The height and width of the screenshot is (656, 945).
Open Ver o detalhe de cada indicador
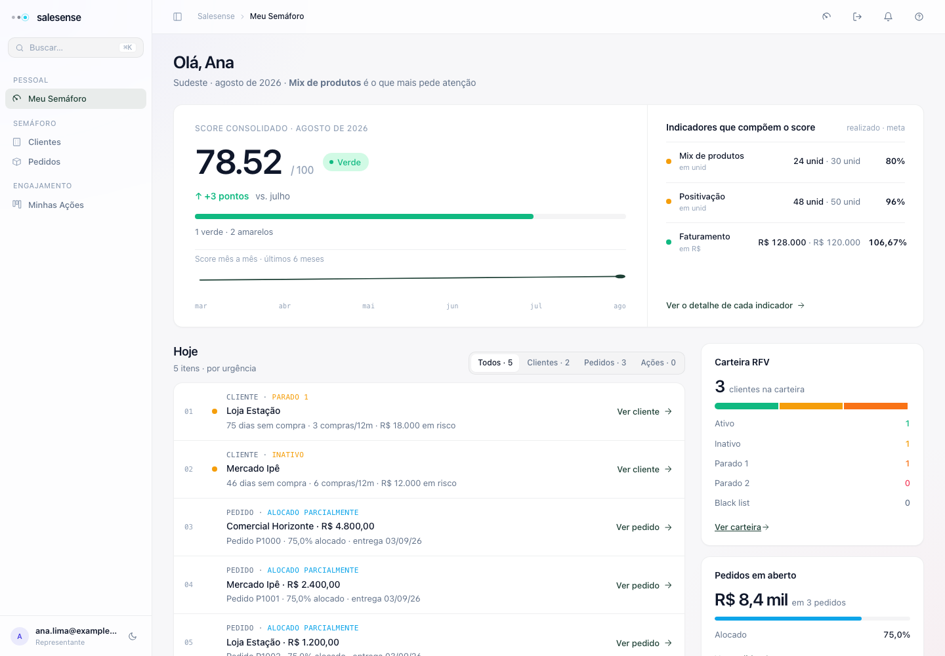click(735, 305)
